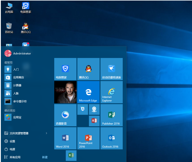The image size is (192, 162).
Task: Click the small red Access tile
Action: point(94,121)
